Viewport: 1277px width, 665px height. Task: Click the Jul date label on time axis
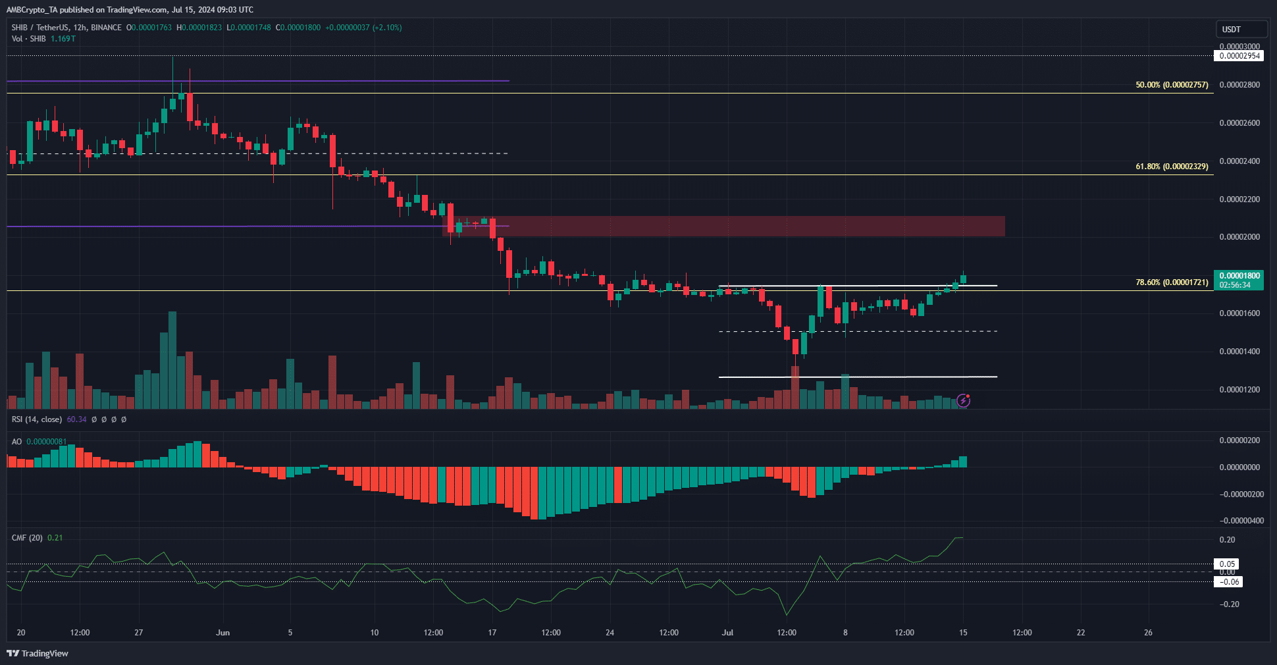[727, 633]
